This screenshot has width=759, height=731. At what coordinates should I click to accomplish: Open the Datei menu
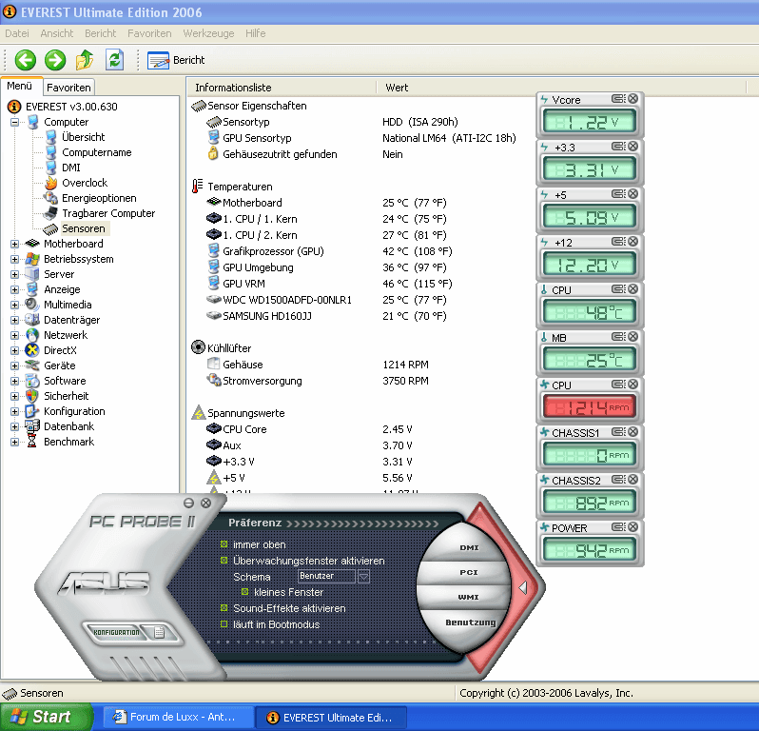pos(17,33)
